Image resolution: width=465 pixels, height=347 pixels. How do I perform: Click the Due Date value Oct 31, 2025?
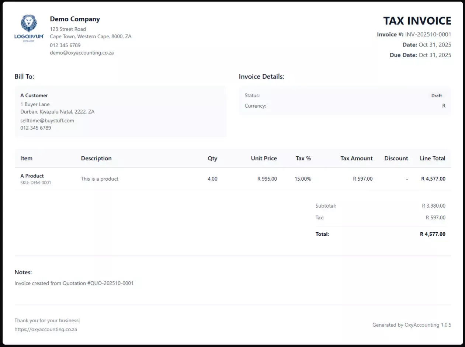435,55
